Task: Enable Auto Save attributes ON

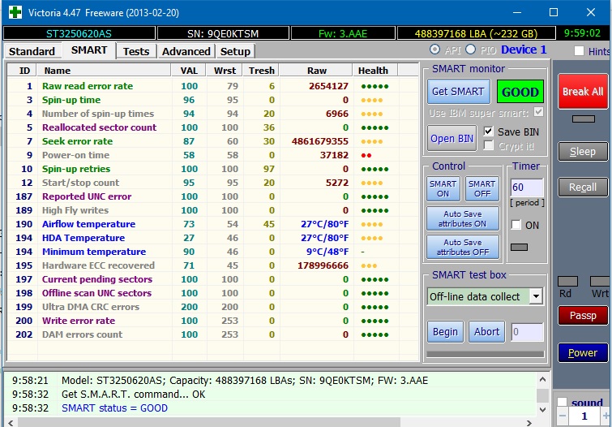Action: 463,218
